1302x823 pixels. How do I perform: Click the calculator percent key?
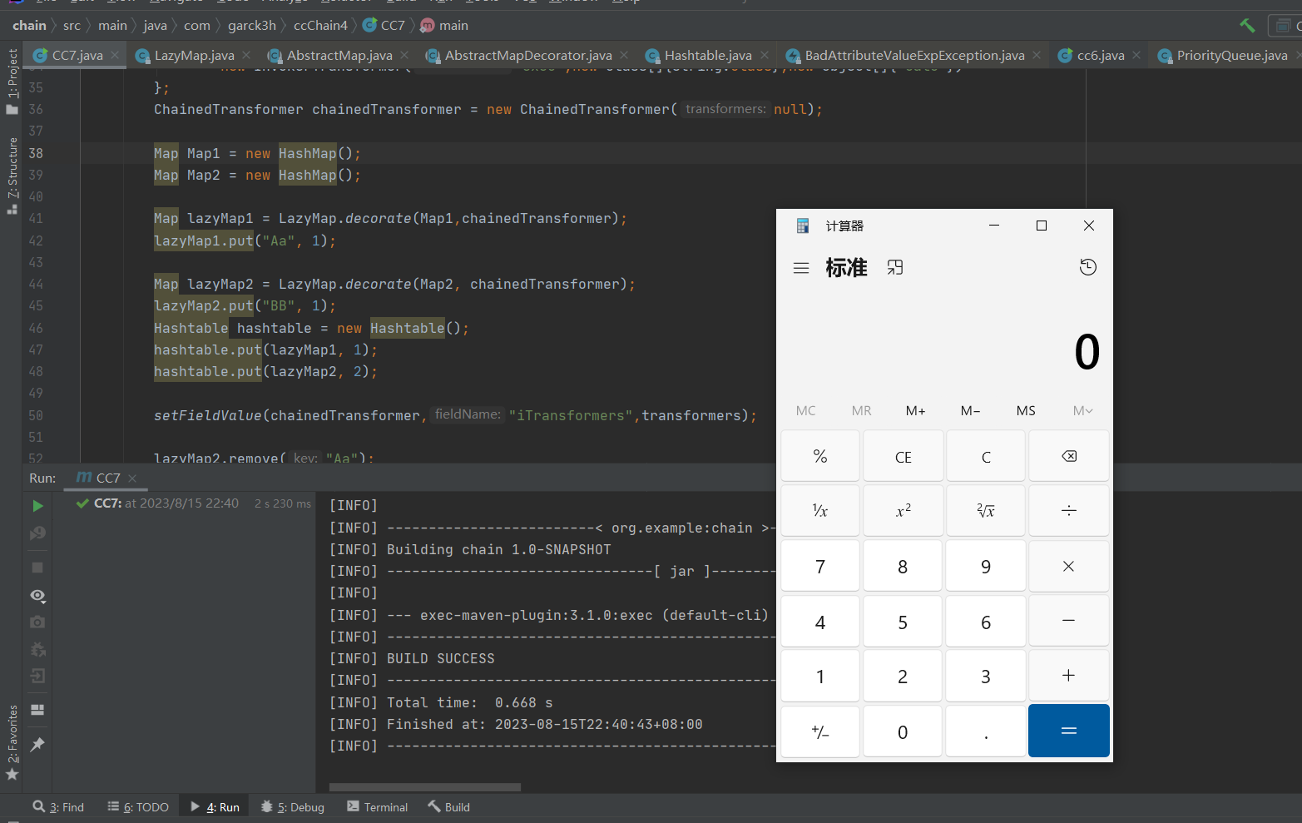pyautogui.click(x=820, y=456)
